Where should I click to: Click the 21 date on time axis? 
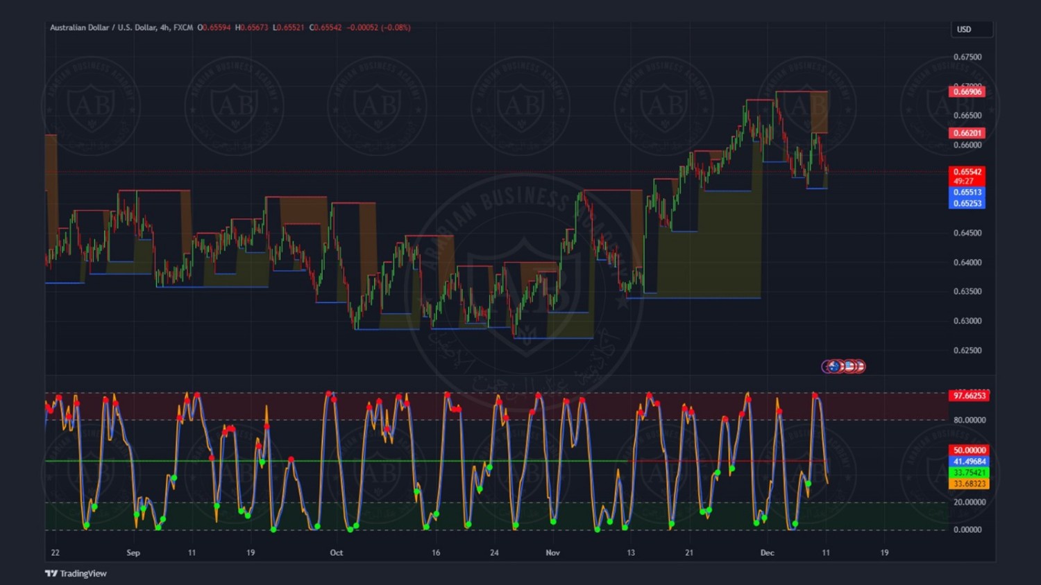click(x=689, y=552)
